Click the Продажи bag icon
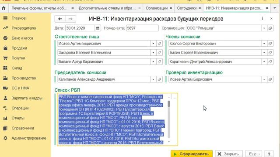Image resolution: width=280 pixels, height=157 pixels. [5, 48]
